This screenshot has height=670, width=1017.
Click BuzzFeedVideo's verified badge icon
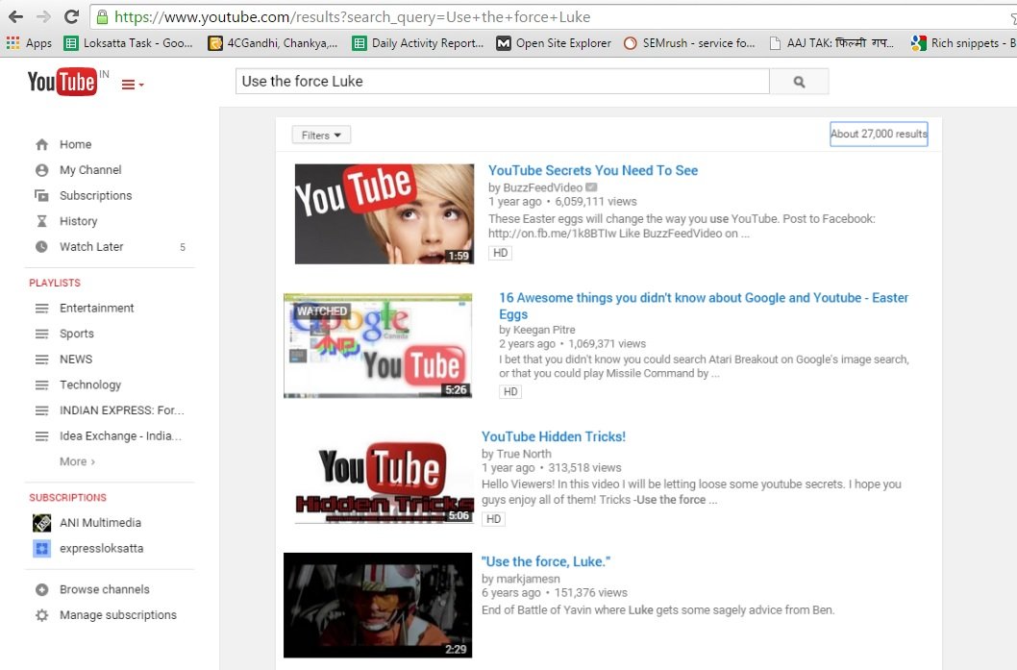pyautogui.click(x=591, y=187)
